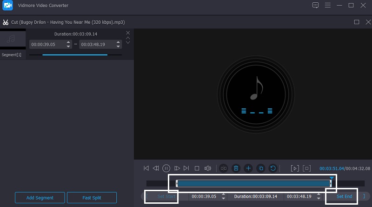Move Segment[1] up using the up chevron
Viewport: 372px width, 207px height.
tap(128, 38)
